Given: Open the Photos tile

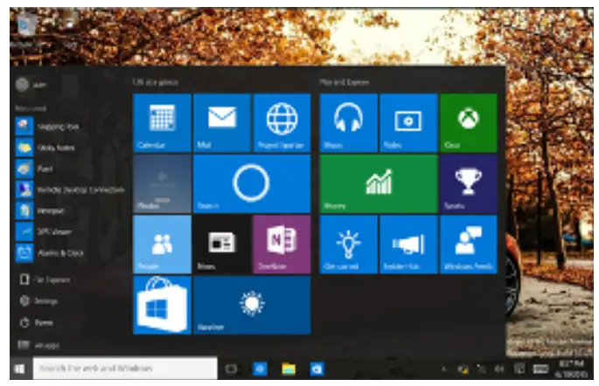Looking at the screenshot, I should click(162, 183).
